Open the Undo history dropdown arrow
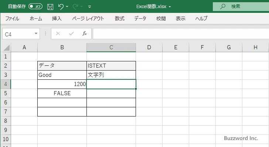 point(67,7)
